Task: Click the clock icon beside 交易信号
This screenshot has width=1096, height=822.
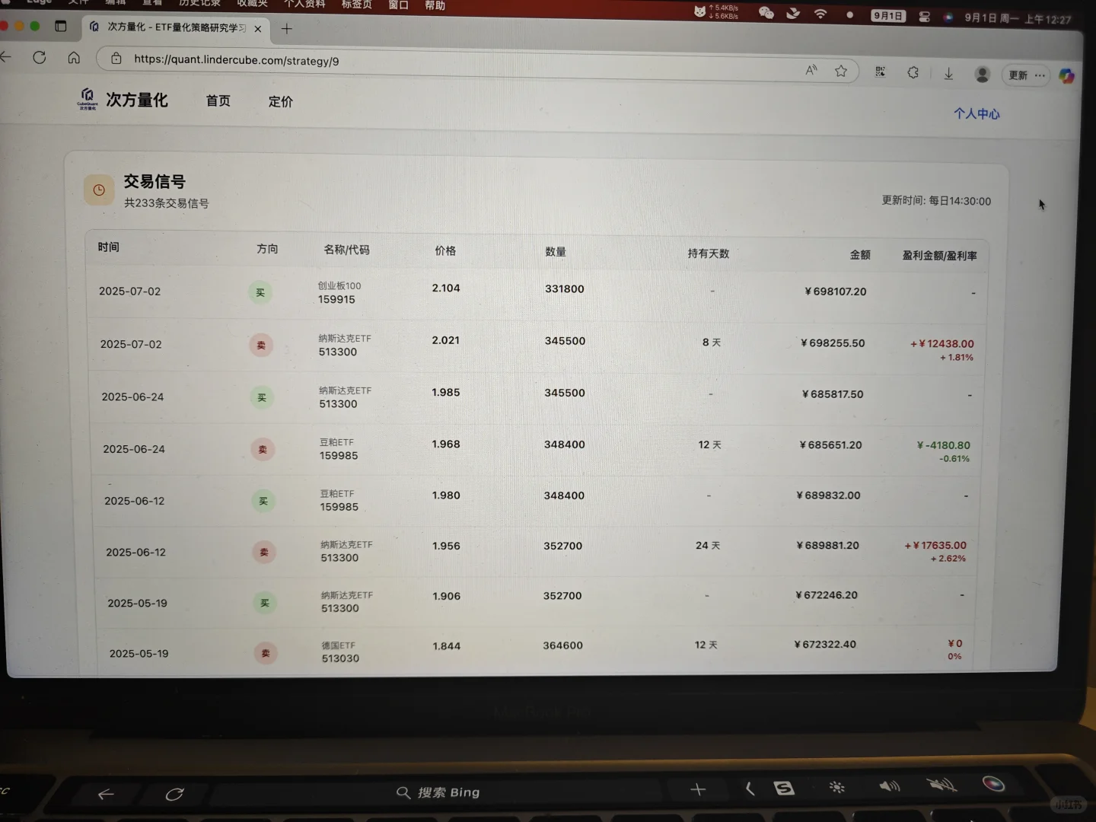Action: (99, 190)
